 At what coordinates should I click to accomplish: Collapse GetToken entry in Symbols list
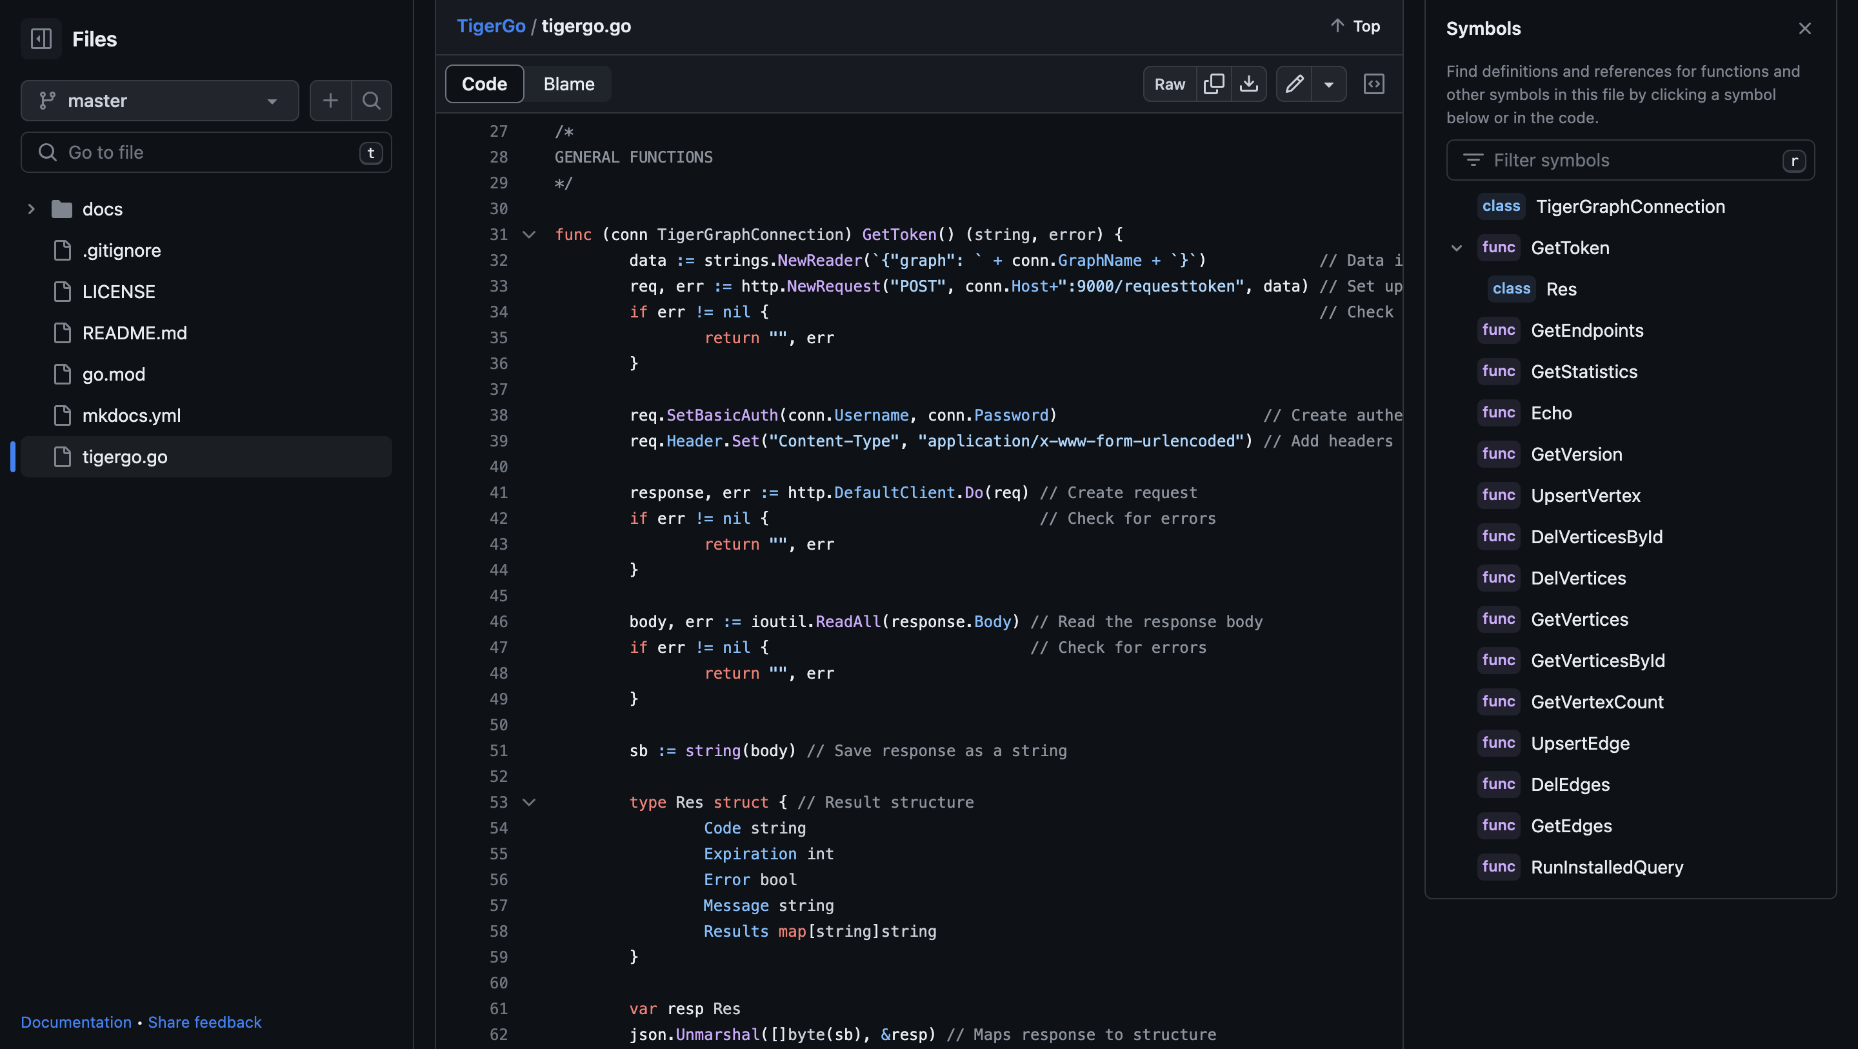click(x=1456, y=248)
